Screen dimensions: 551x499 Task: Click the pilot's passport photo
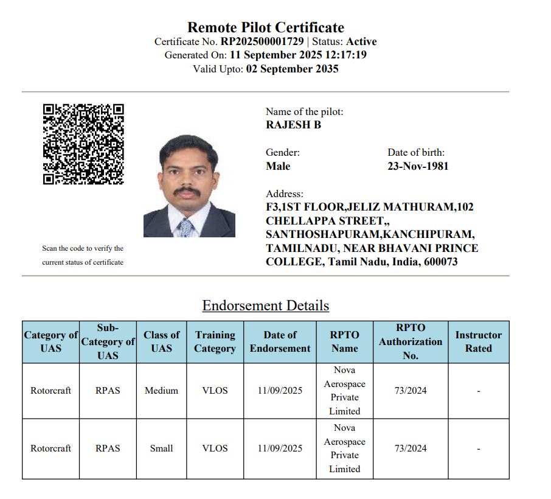(x=189, y=186)
